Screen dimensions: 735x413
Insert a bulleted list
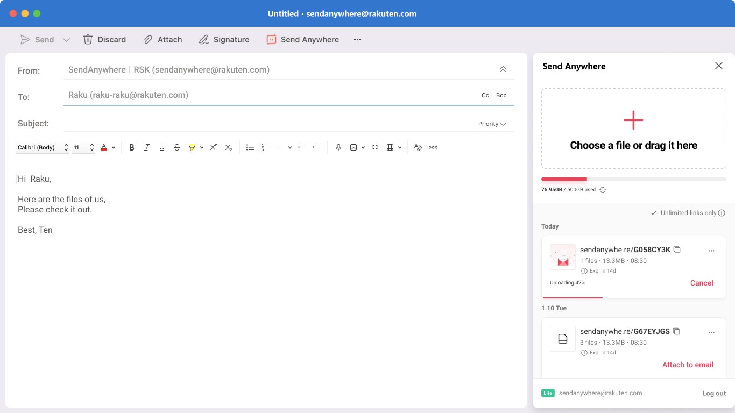pos(250,147)
